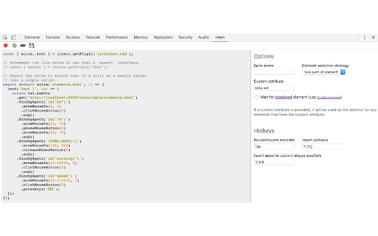Click the Options heading

263,57
